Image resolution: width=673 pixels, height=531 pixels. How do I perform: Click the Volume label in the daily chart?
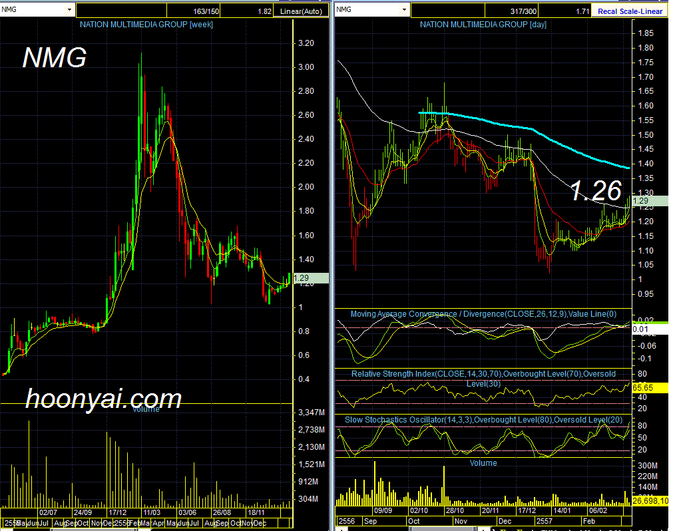(x=483, y=463)
